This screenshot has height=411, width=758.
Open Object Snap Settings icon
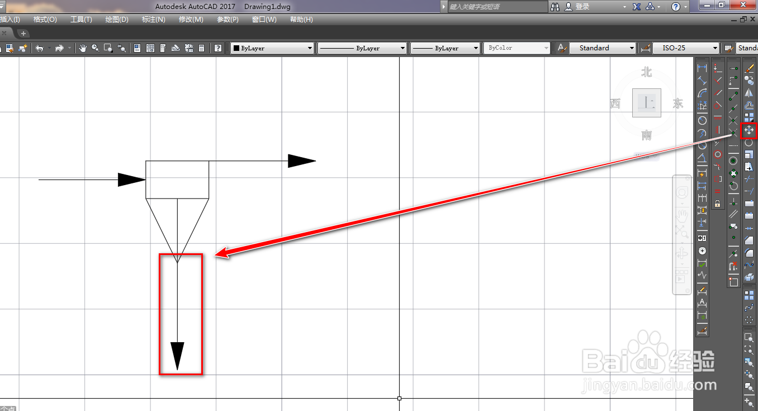(x=733, y=282)
